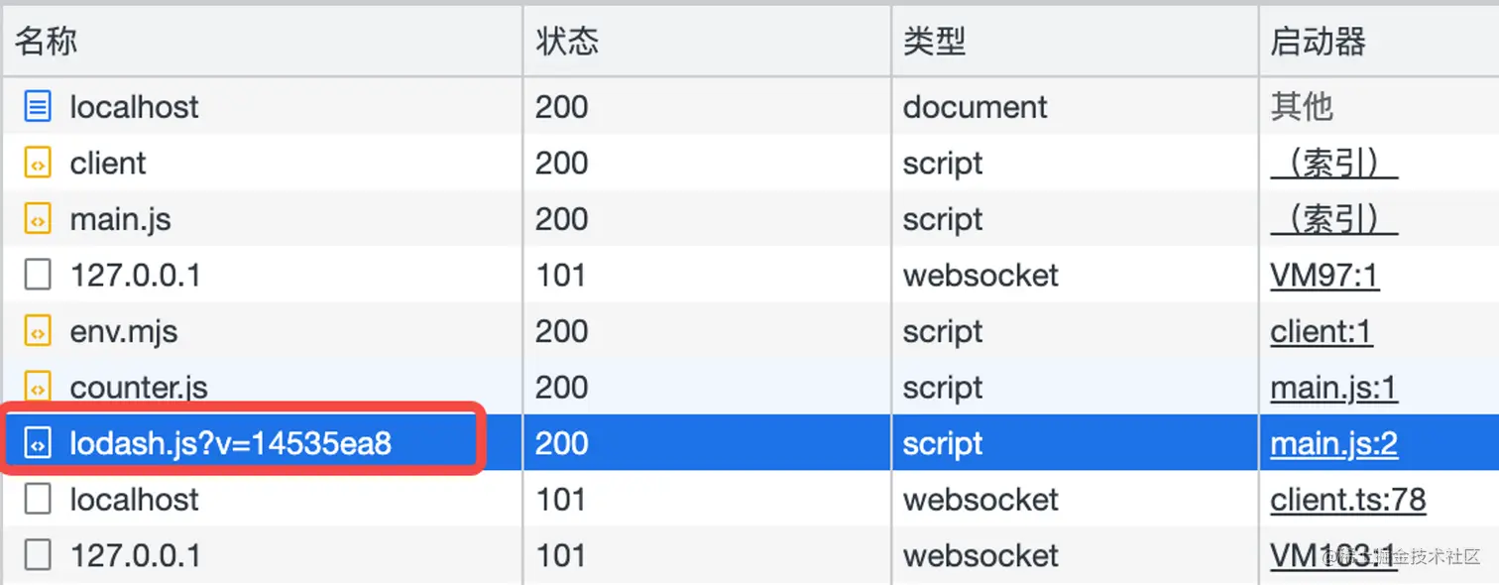Viewport: 1499px width, 585px height.
Task: Click the script type in the counter.js row
Action: tap(943, 389)
